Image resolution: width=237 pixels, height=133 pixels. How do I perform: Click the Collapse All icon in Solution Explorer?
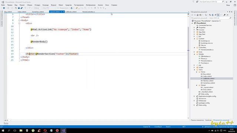[x=216, y=15]
